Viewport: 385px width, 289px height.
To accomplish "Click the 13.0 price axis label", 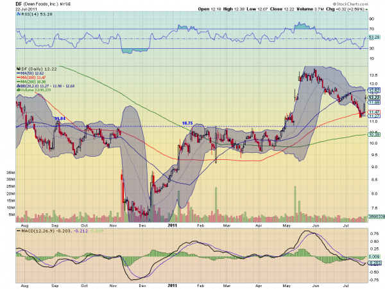I will click(373, 84).
